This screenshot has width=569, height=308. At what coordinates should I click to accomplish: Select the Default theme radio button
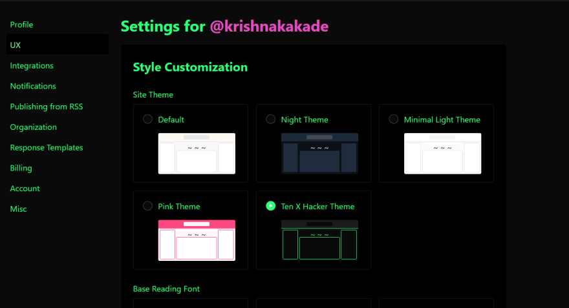click(x=147, y=119)
